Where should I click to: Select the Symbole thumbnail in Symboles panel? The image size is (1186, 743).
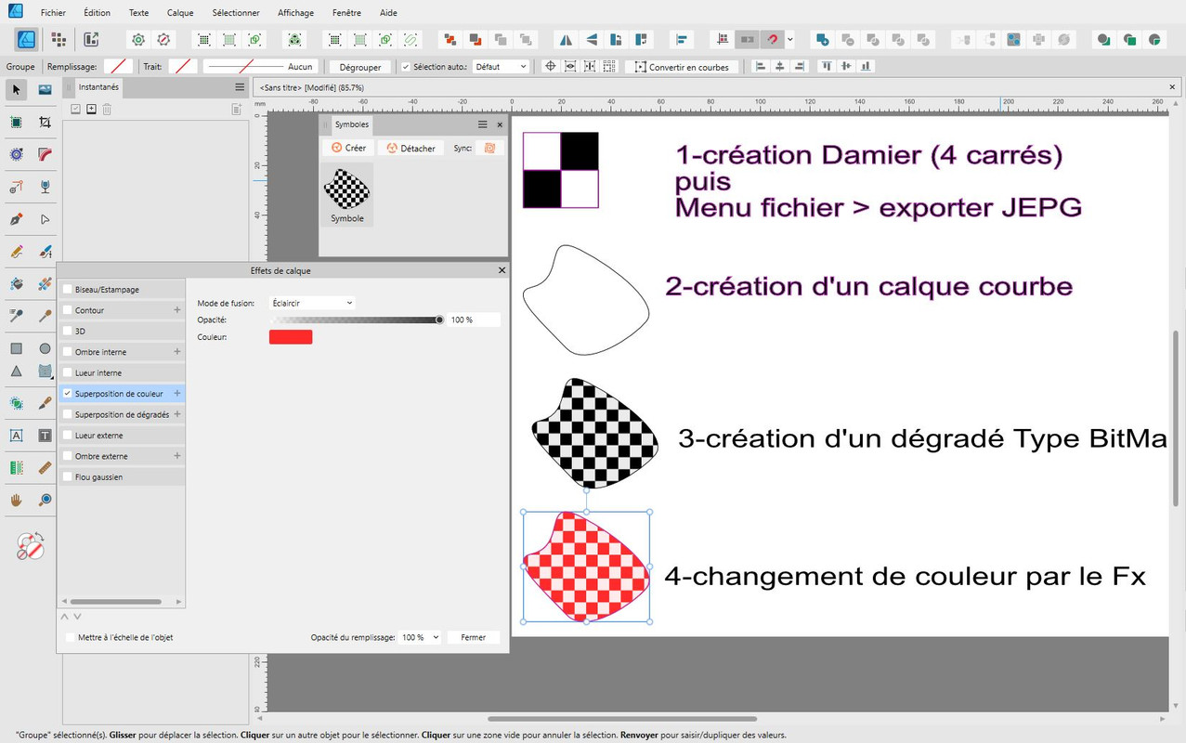(x=346, y=194)
